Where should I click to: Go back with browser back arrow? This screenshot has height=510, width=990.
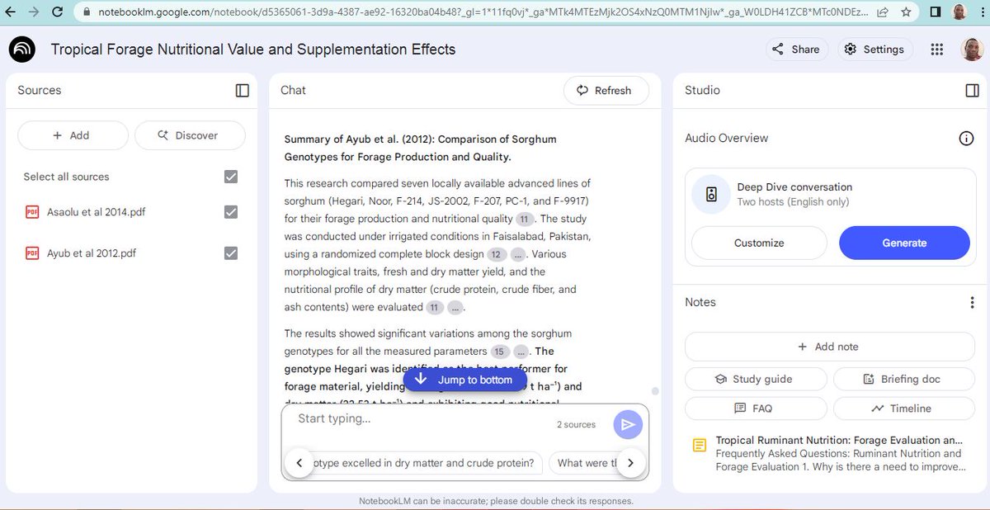click(10, 12)
